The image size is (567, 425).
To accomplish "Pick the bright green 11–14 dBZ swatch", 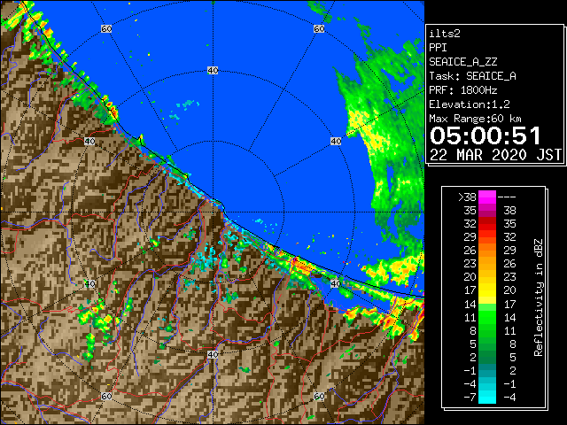I will point(487,317).
